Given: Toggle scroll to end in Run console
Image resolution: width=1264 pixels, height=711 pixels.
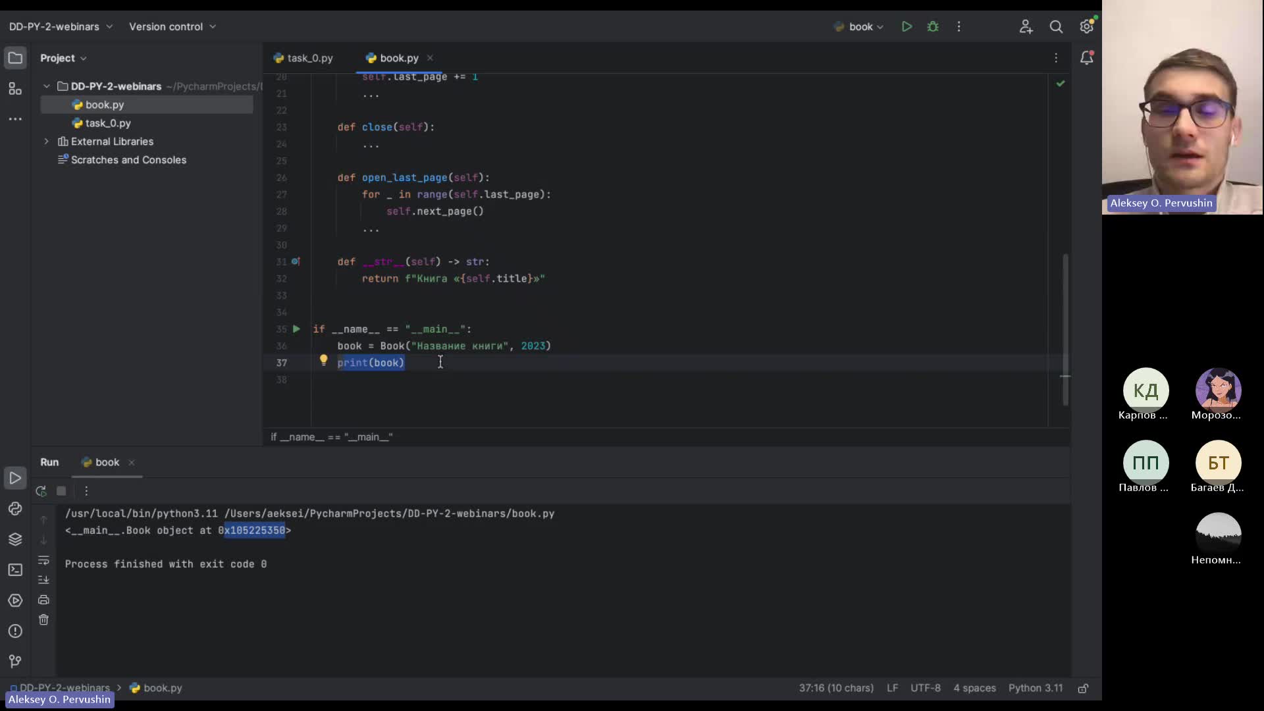Looking at the screenshot, I should (x=43, y=579).
